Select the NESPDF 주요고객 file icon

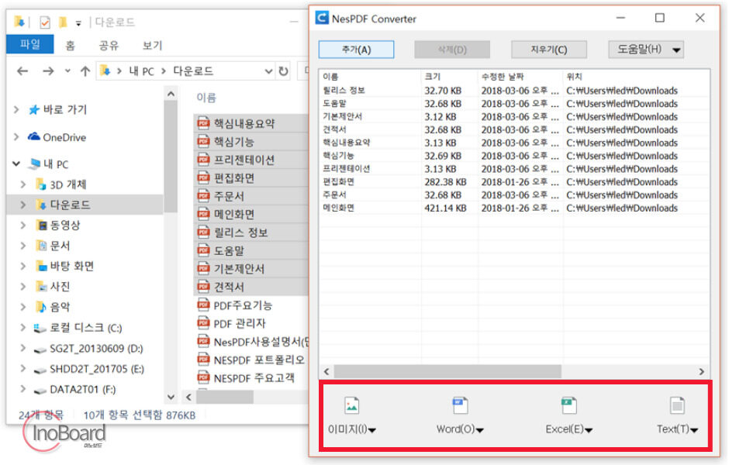point(203,377)
